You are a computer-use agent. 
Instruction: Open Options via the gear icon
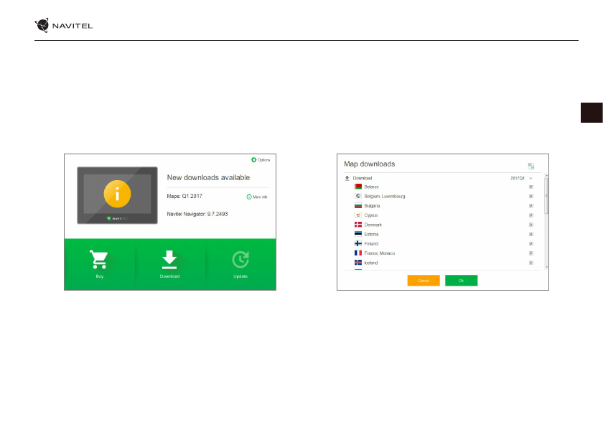click(254, 159)
